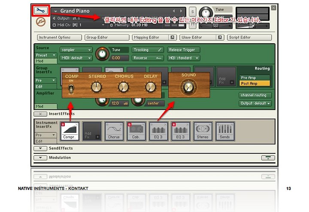Add an effect in the empty Instrument InsertFx slot
This screenshot has height=212, width=309.
[92, 131]
